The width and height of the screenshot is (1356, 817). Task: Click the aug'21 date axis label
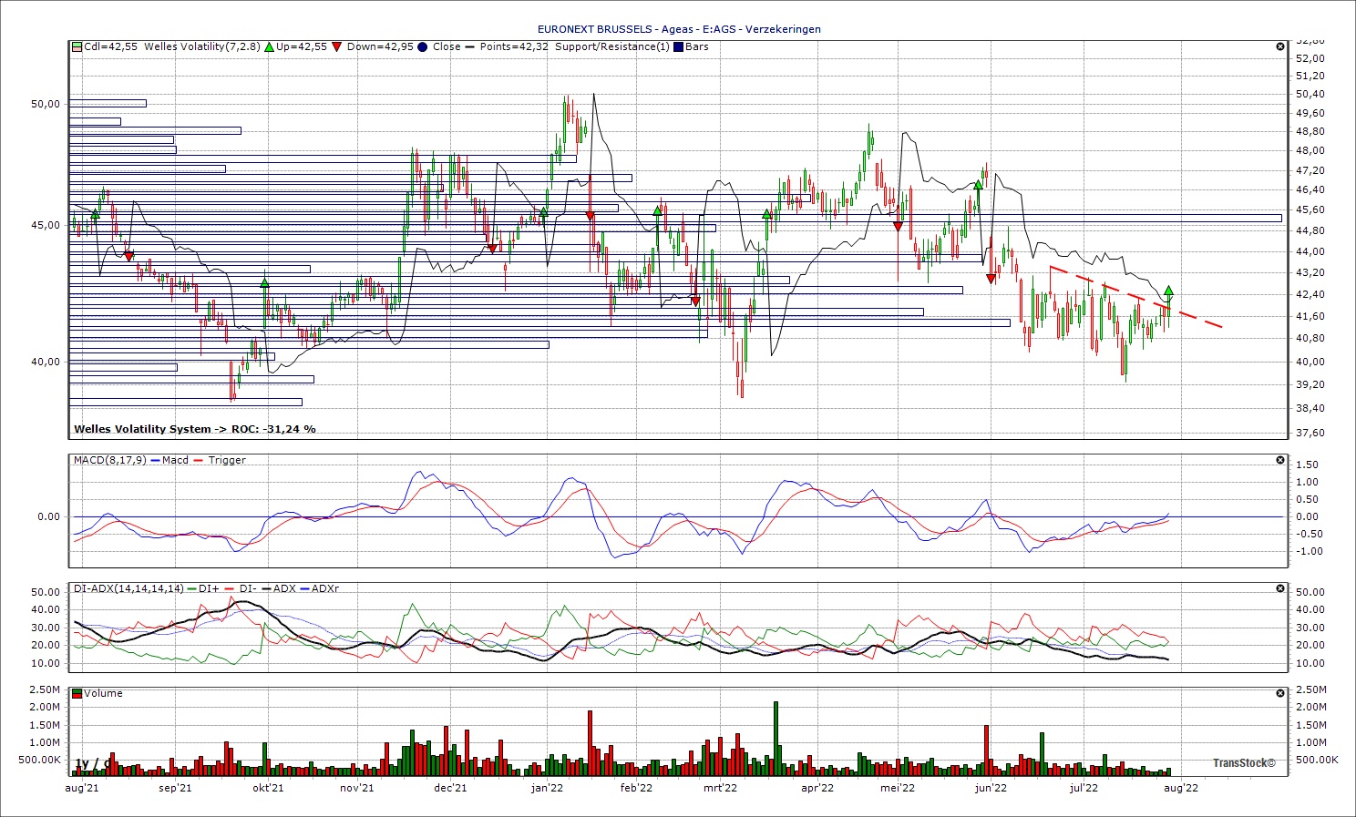(x=82, y=788)
